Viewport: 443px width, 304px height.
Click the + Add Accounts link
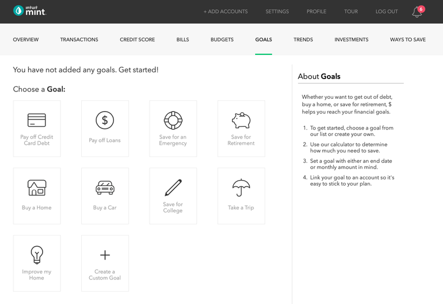(225, 12)
